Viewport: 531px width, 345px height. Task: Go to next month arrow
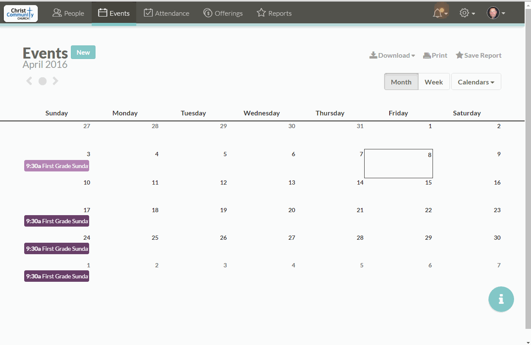[x=56, y=81]
